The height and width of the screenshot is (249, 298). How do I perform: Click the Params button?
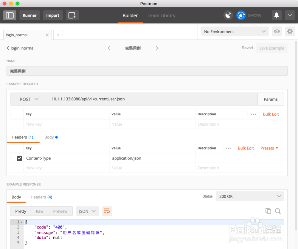[271, 99]
